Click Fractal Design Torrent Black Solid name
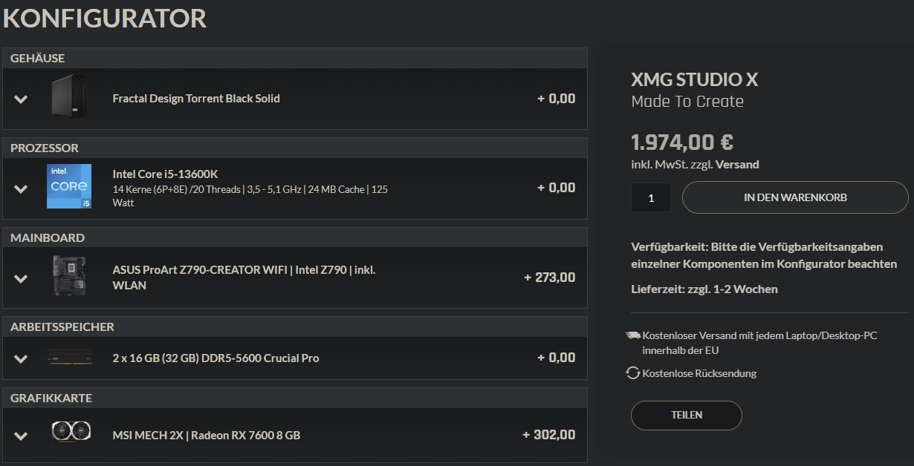The width and height of the screenshot is (914, 466). coord(196,99)
